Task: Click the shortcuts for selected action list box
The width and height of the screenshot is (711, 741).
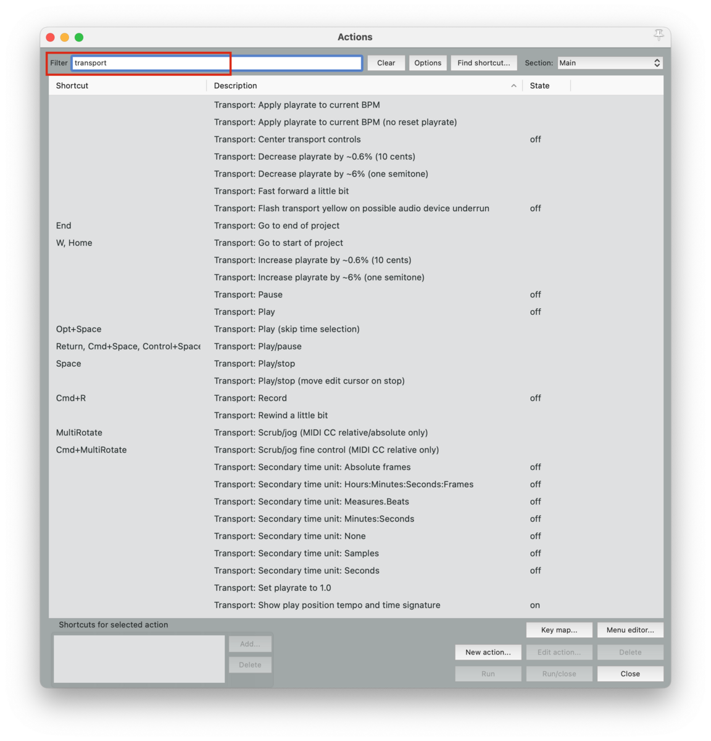Action: [139, 659]
